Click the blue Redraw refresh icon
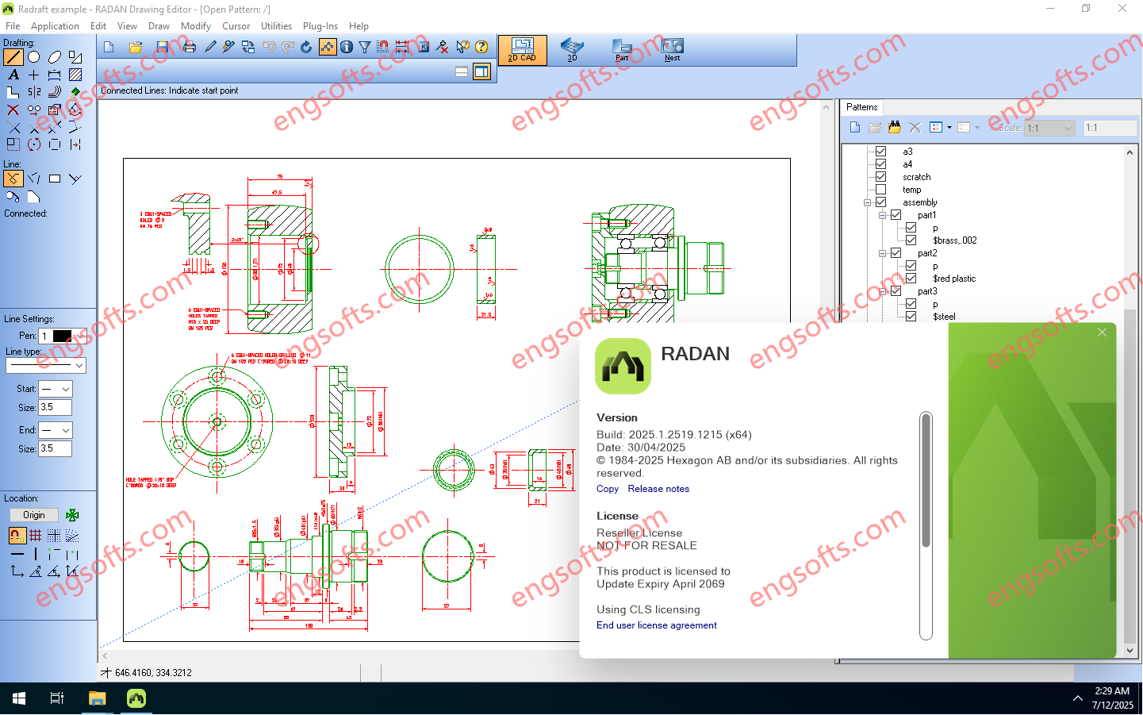Image resolution: width=1143 pixels, height=715 pixels. tap(307, 48)
